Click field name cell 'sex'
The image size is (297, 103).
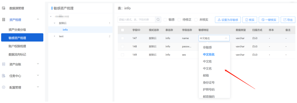[184, 55]
